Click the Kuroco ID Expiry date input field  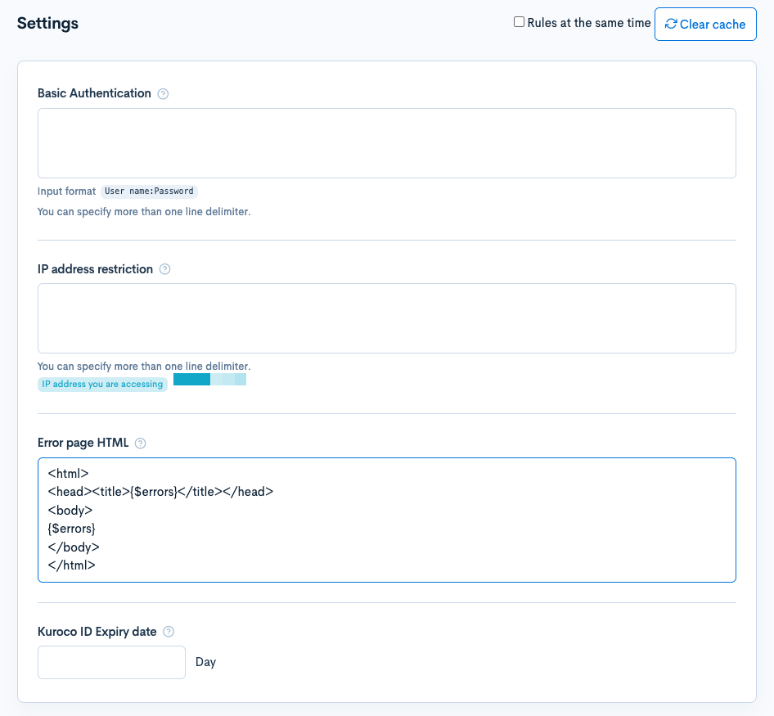coord(111,662)
